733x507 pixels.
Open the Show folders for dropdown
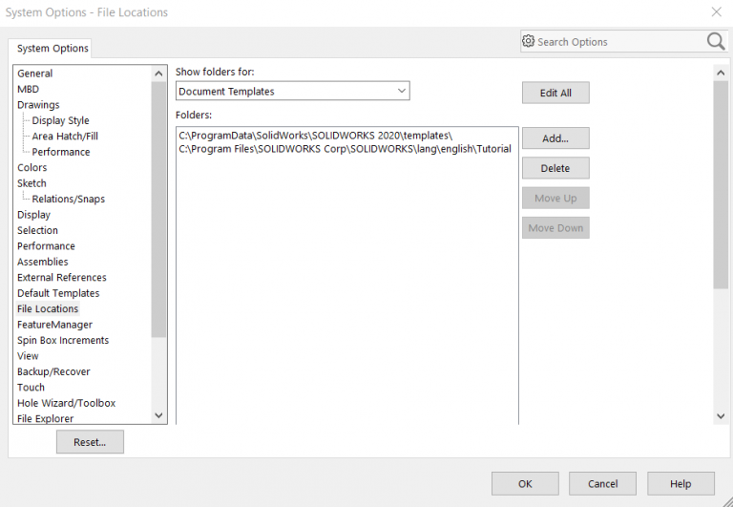[293, 92]
